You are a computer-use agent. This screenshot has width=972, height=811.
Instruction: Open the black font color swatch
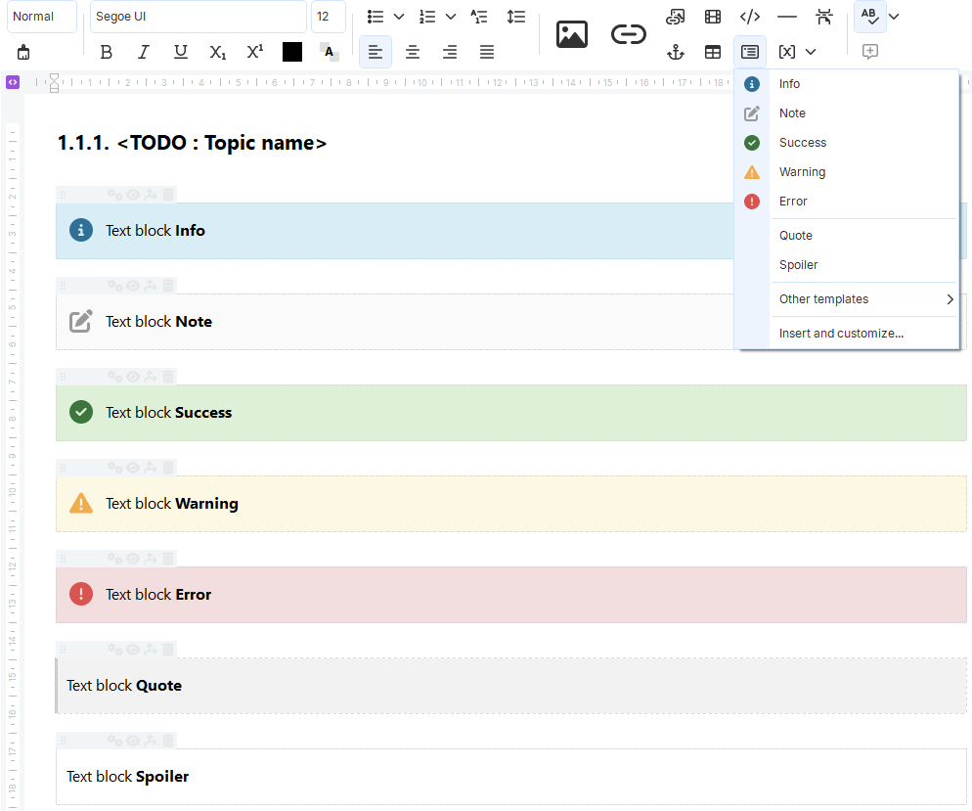(x=292, y=52)
